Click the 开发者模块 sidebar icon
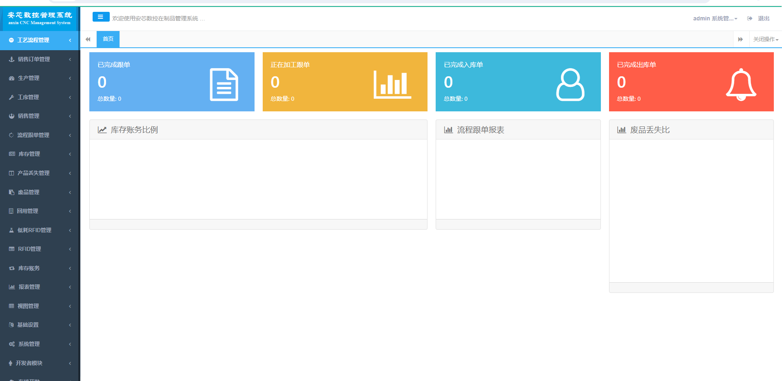 pyautogui.click(x=11, y=363)
